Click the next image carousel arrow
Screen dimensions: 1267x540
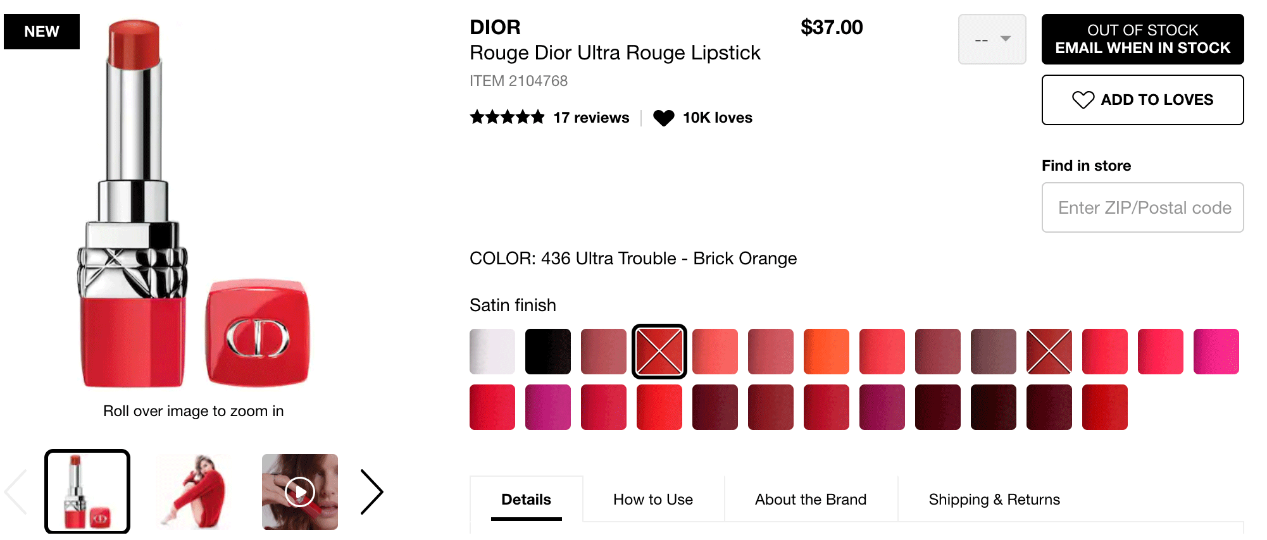[372, 492]
